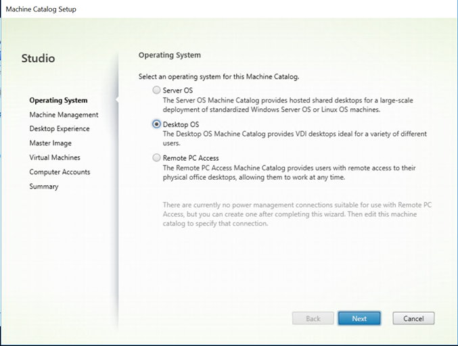Go to the Computer Accounts step

click(60, 172)
